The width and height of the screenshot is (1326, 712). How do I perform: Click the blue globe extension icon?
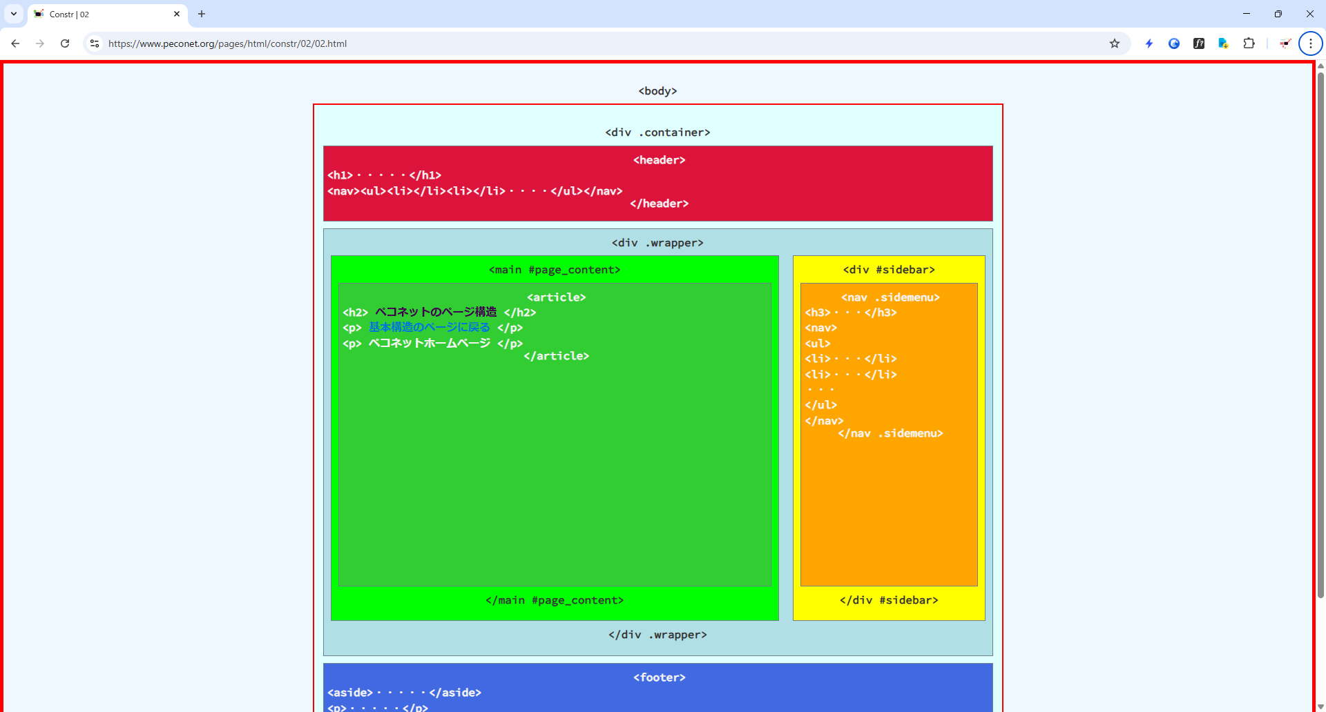tap(1174, 43)
